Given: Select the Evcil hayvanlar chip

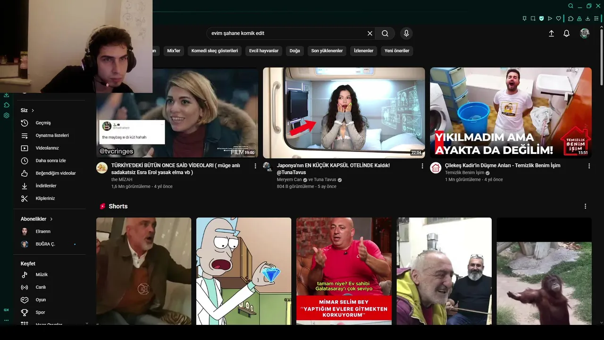Looking at the screenshot, I should (264, 51).
